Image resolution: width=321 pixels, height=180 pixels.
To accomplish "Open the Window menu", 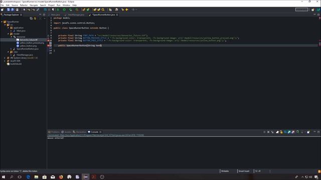I will coord(66,5).
